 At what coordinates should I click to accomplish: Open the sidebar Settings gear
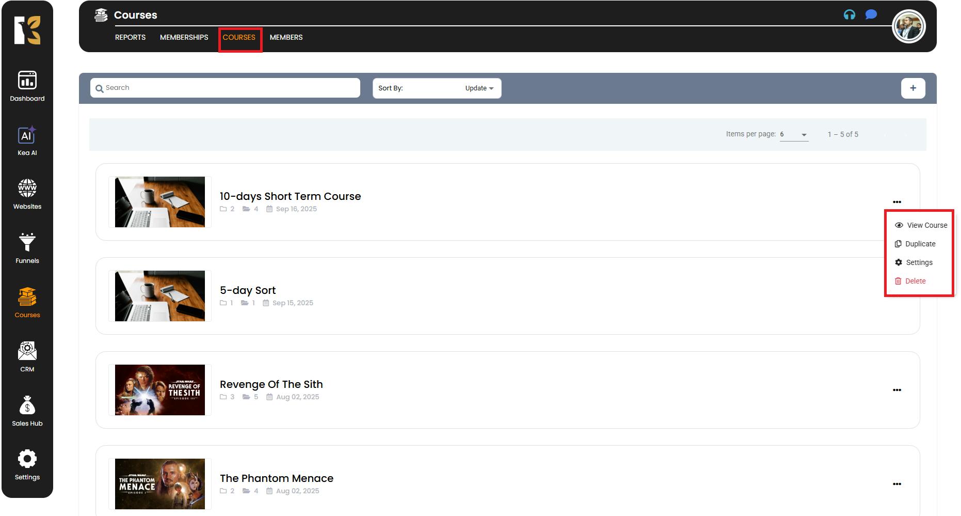tap(27, 465)
